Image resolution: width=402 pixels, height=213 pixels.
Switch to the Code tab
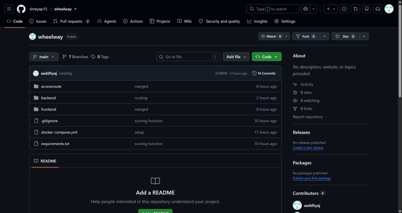[x=14, y=21]
